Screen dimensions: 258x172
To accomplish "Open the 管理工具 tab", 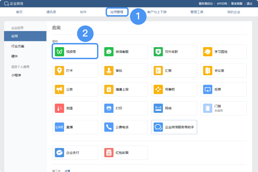I will (x=197, y=12).
